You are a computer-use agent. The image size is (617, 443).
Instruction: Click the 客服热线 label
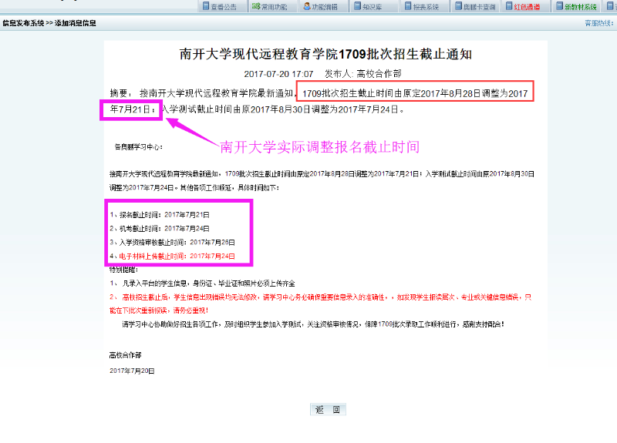(x=598, y=23)
